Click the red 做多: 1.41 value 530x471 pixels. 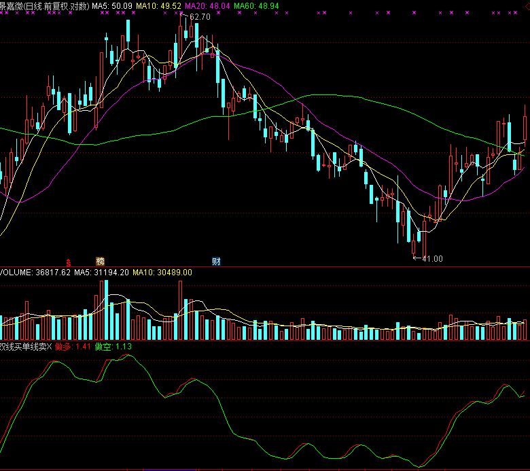tap(73, 347)
